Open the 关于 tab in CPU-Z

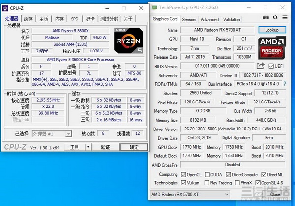pyautogui.click(x=128, y=19)
